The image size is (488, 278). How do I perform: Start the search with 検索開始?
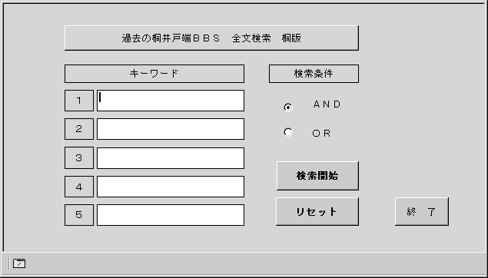317,176
